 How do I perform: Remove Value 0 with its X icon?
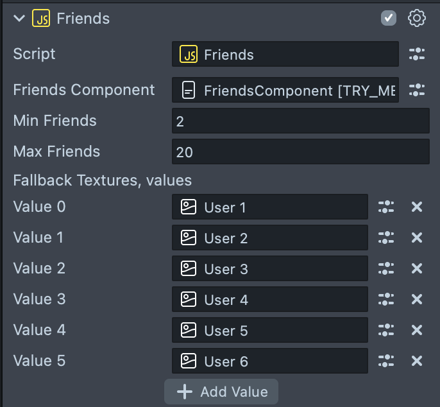point(417,207)
